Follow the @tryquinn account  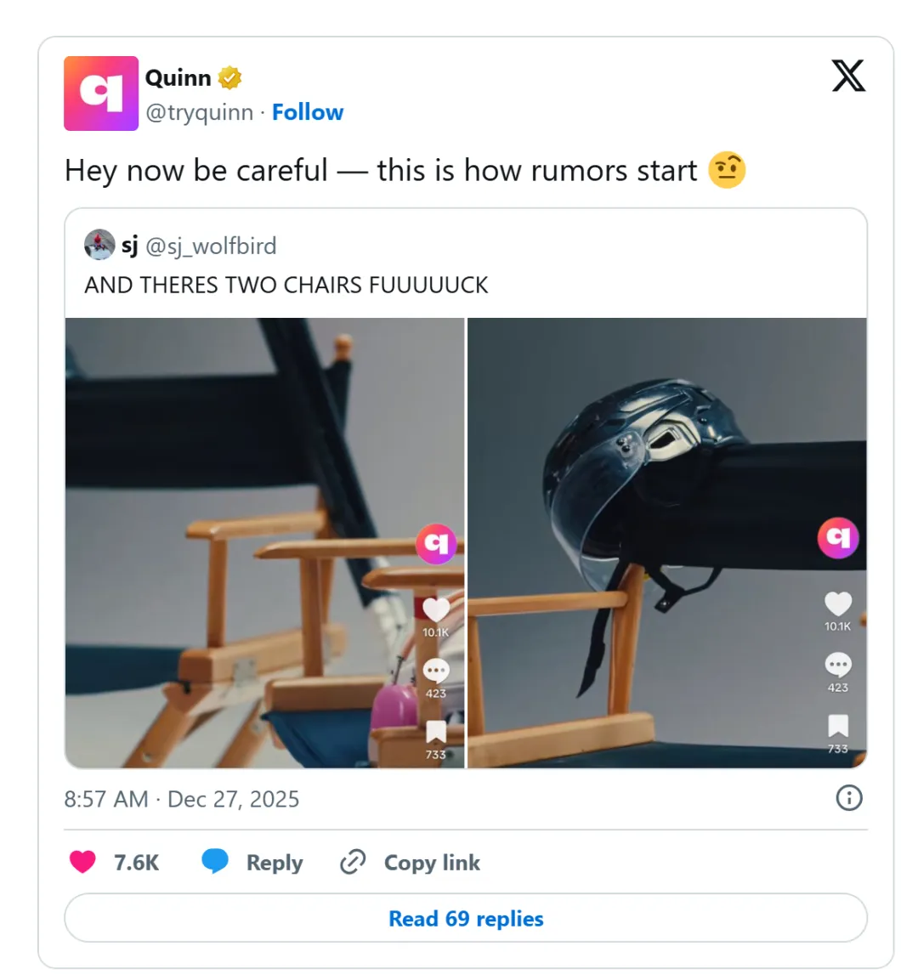tap(308, 112)
